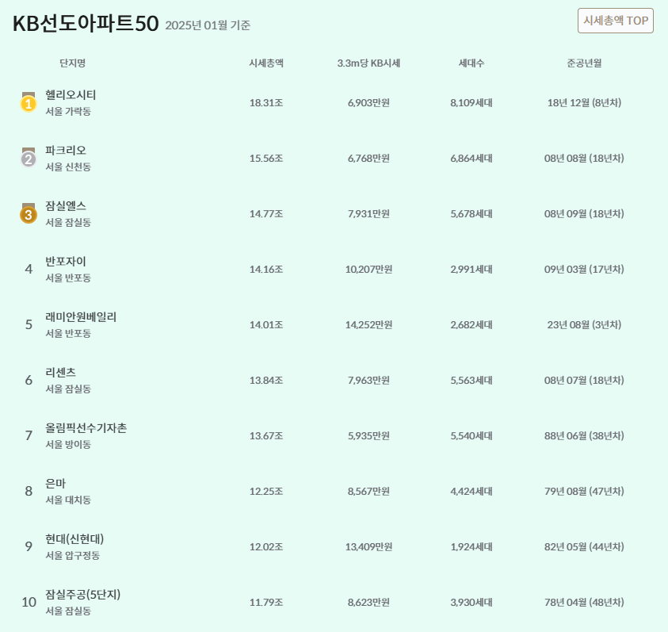The height and width of the screenshot is (632, 668).
Task: Click the 2,991세대 household count
Action: 471,269
